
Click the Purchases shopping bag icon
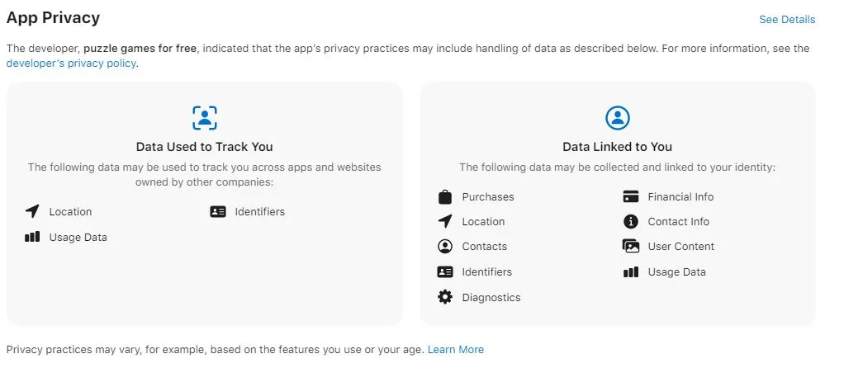coord(445,197)
